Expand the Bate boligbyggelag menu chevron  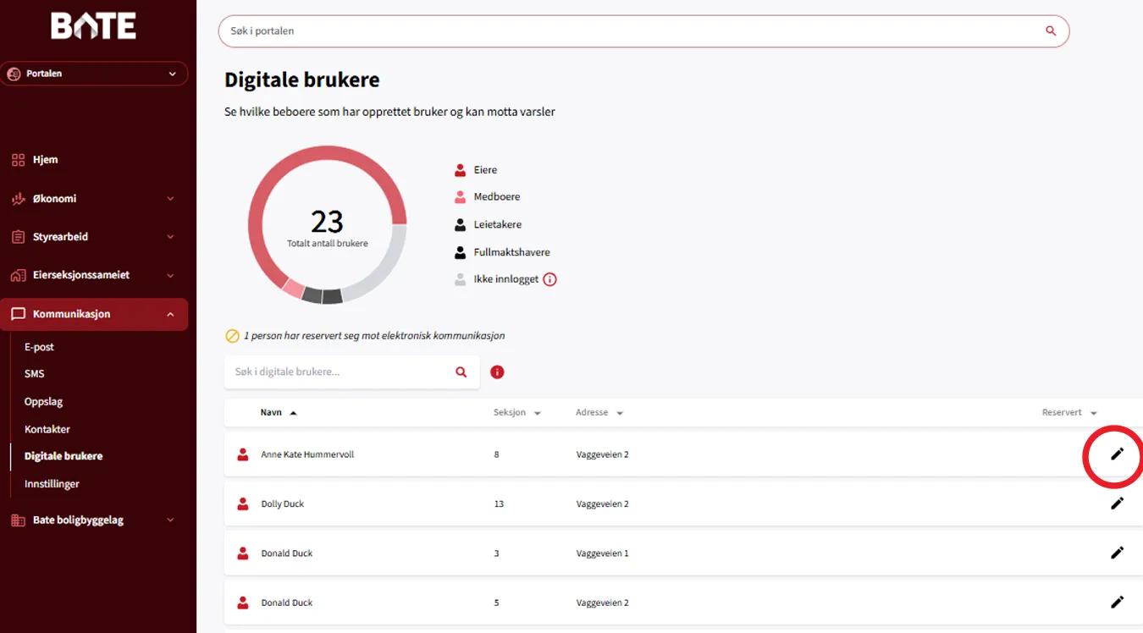point(170,520)
